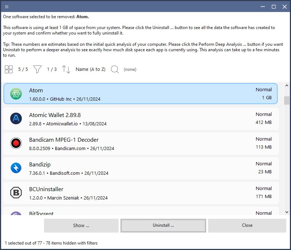Click the sort arrows icon
Image resolution: width=291 pixels, height=250 pixels.
point(66,69)
